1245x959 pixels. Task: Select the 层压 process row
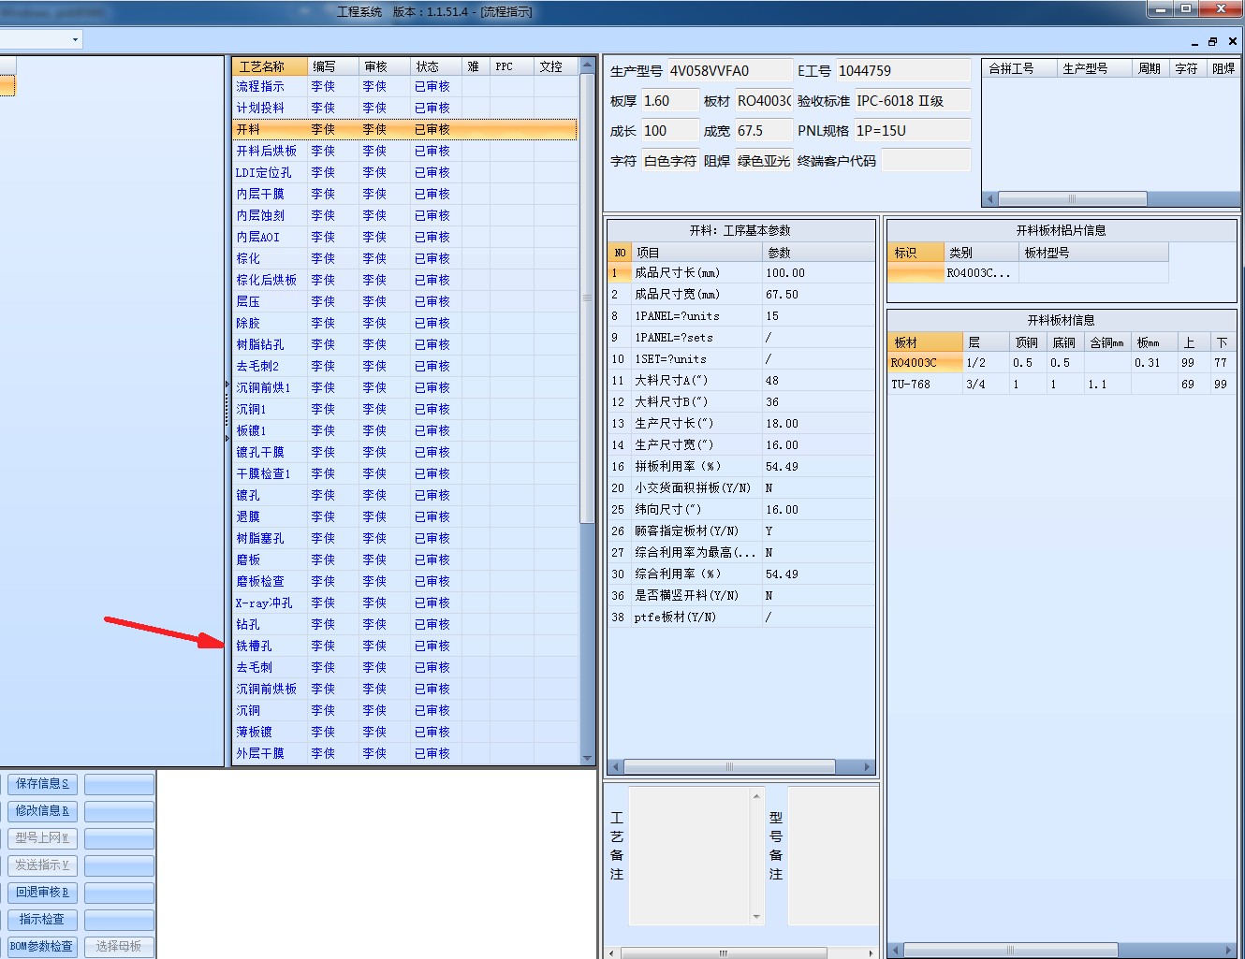pos(404,301)
